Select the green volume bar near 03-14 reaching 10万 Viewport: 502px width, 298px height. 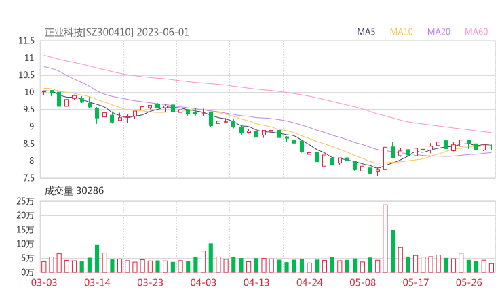(x=97, y=259)
